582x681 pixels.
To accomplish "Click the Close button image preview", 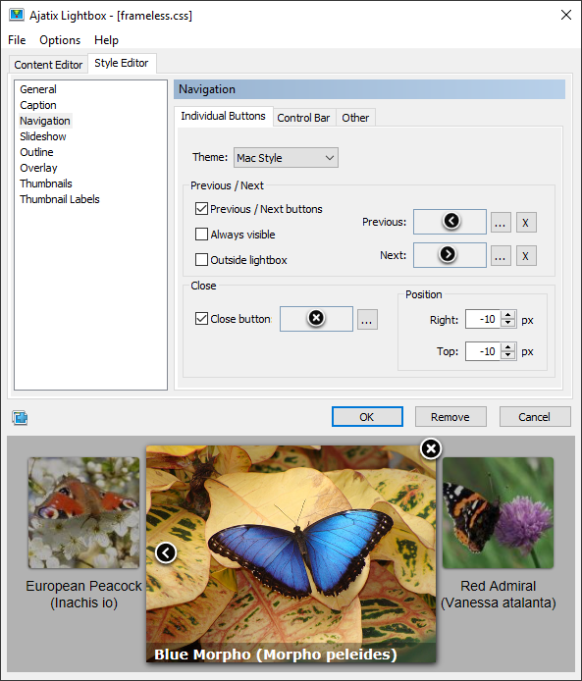I will (x=316, y=319).
